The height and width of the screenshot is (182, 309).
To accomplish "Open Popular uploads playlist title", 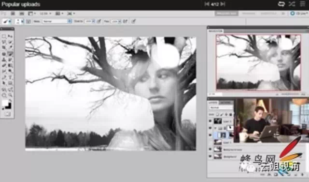I will (21, 4).
